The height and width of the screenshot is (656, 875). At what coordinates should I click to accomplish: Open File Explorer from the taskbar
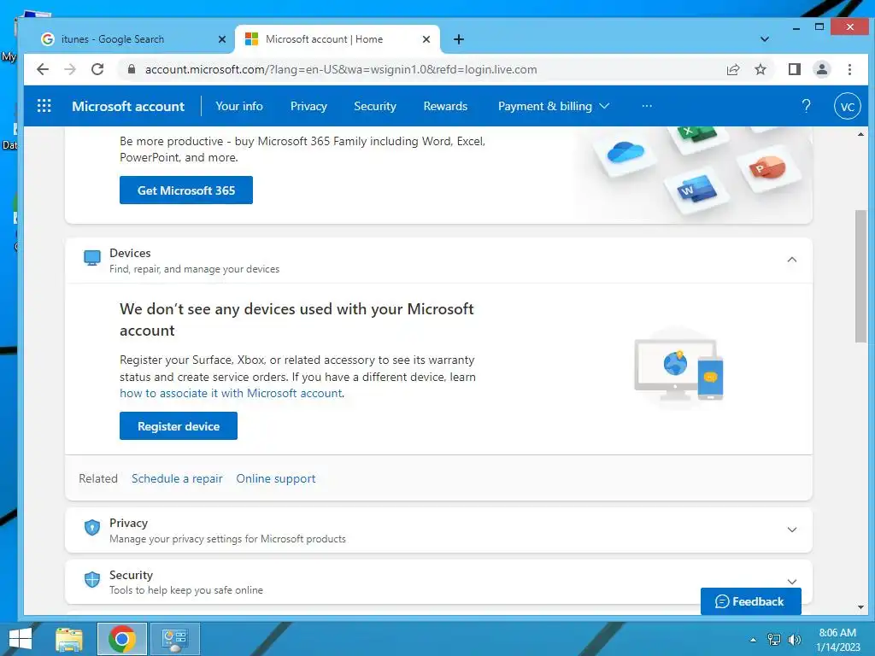pyautogui.click(x=69, y=639)
